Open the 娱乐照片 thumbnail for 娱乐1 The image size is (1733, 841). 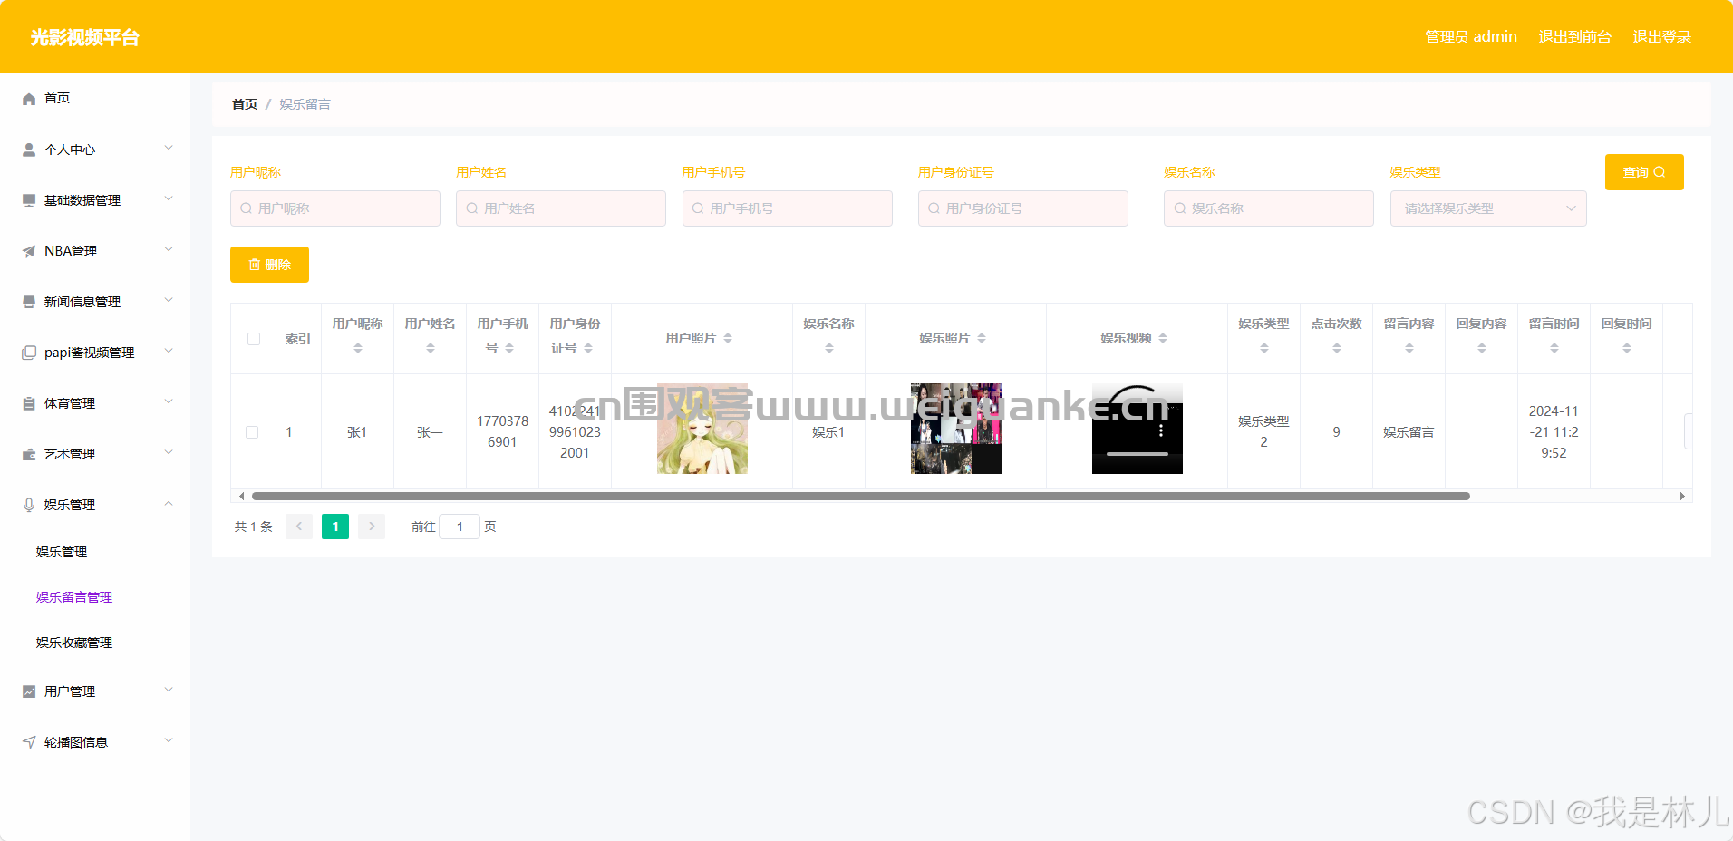[x=956, y=429]
